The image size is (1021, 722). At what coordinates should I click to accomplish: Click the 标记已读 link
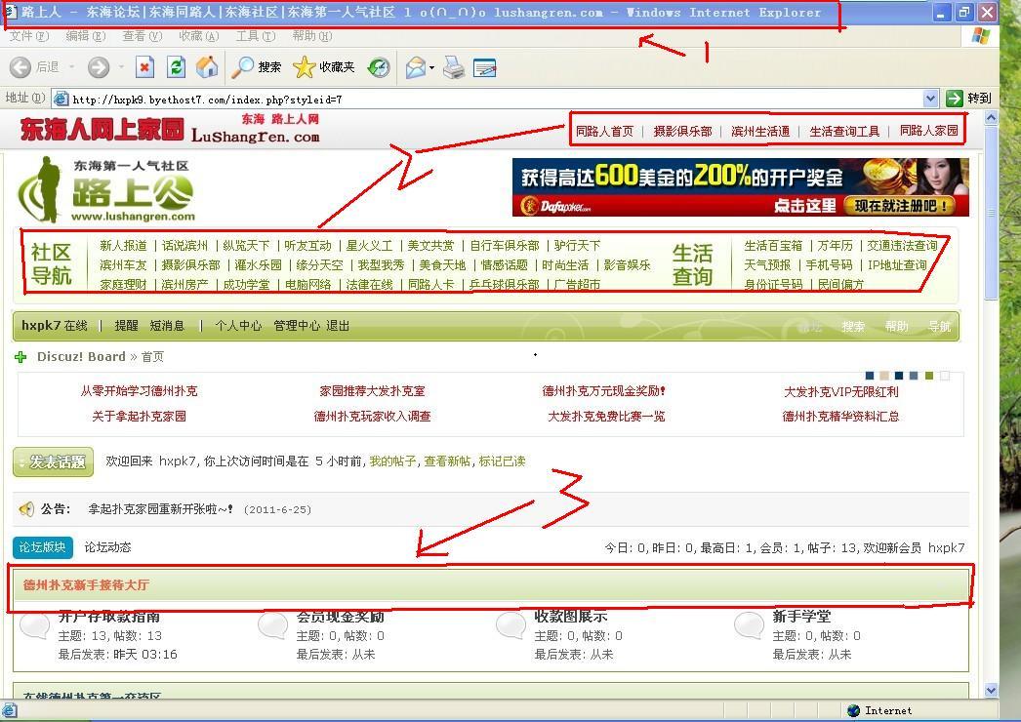502,461
